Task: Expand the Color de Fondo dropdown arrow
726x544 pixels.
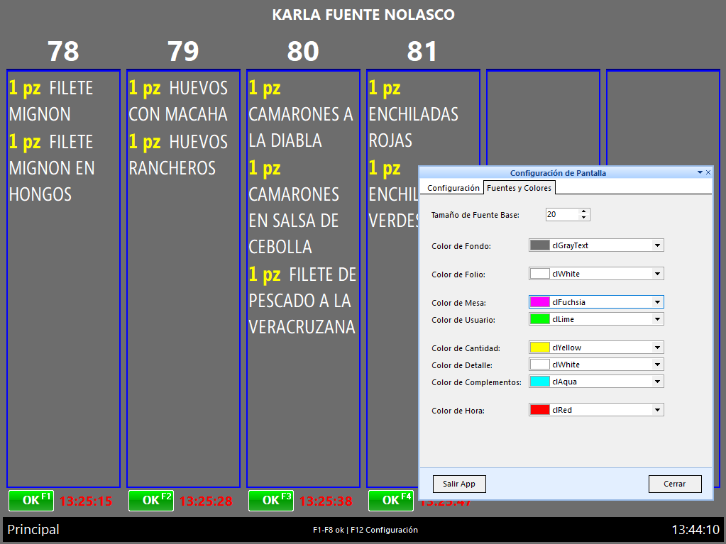Action: click(x=658, y=245)
